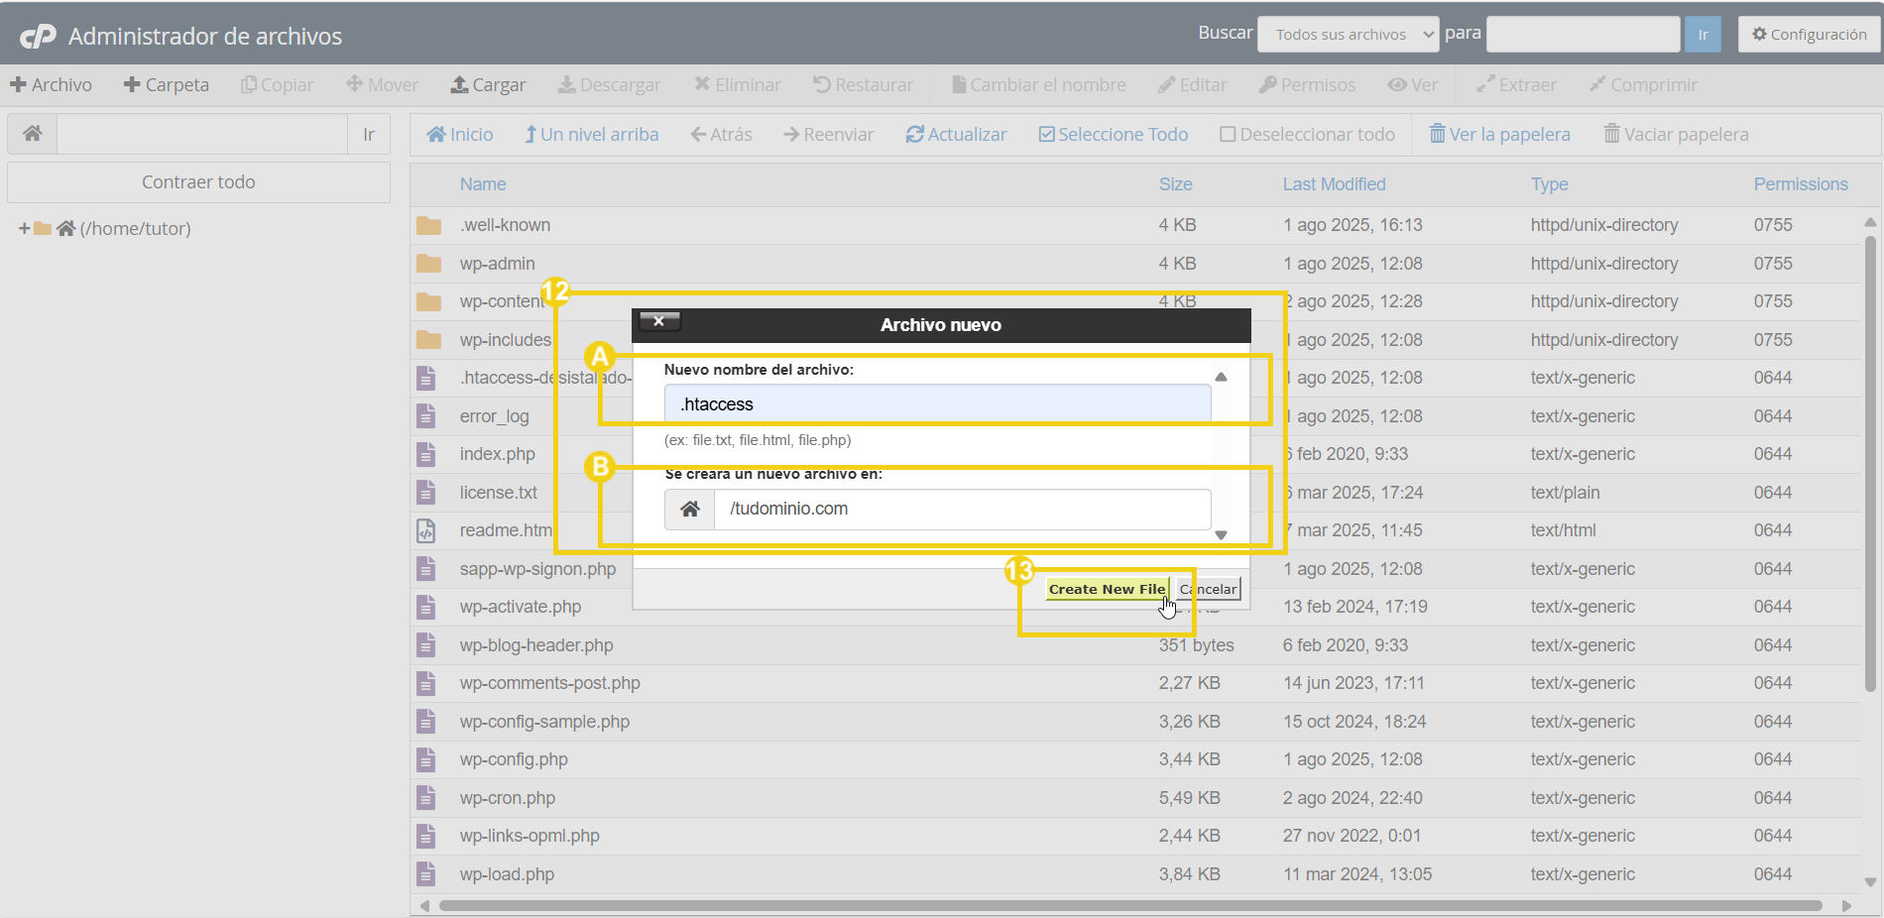
Task: Click the dialog scroll down arrow
Action: tap(1222, 534)
